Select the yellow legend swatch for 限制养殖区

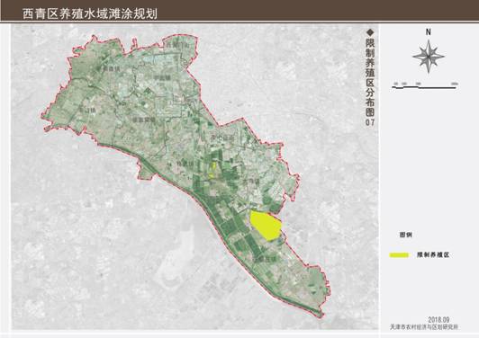(399, 255)
